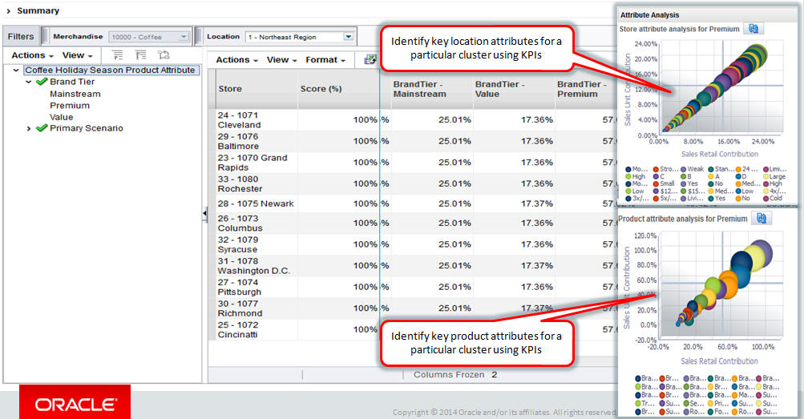This screenshot has height=419, width=804.
Task: Click the 'Pri...' legend swatch in product chart
Action: [711, 403]
